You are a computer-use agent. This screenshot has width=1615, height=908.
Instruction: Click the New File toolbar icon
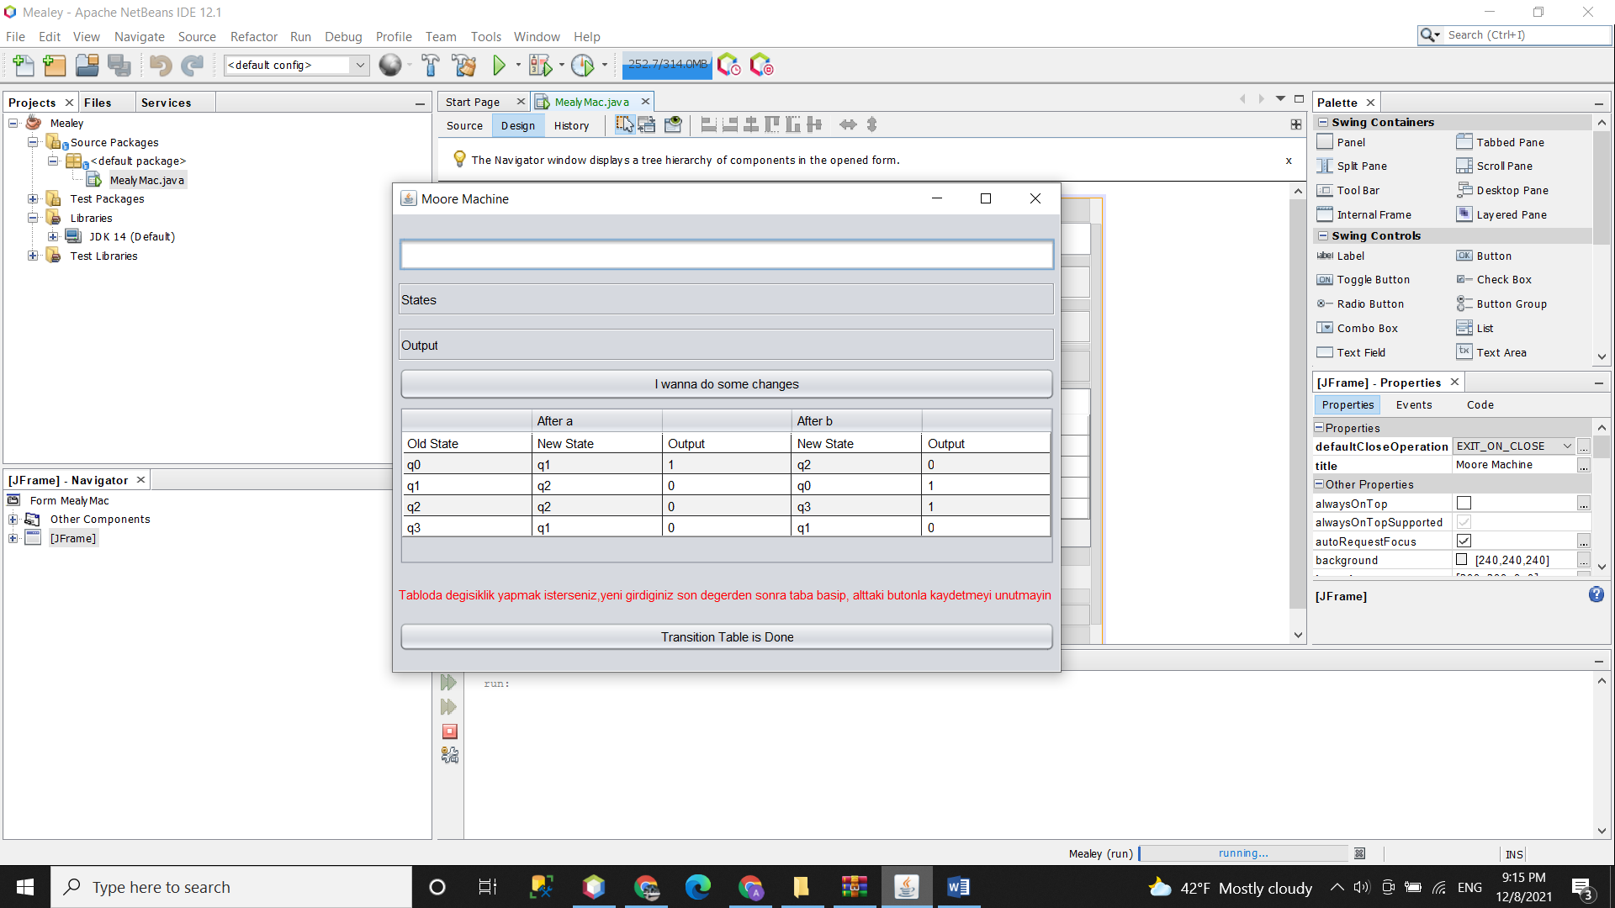24,65
